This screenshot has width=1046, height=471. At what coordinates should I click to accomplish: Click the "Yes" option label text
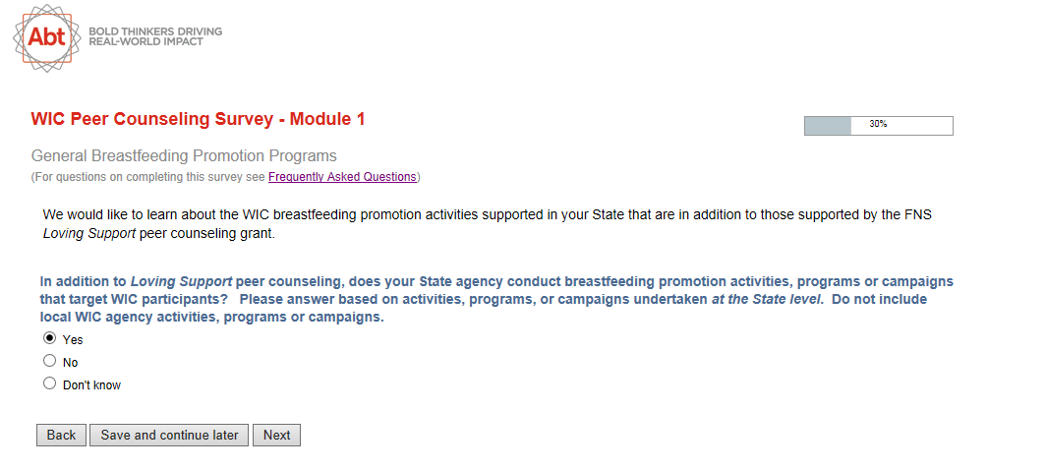coord(73,340)
